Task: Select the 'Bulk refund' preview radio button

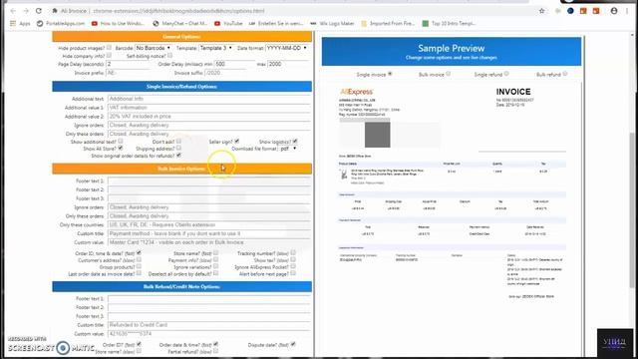Action: pos(565,74)
